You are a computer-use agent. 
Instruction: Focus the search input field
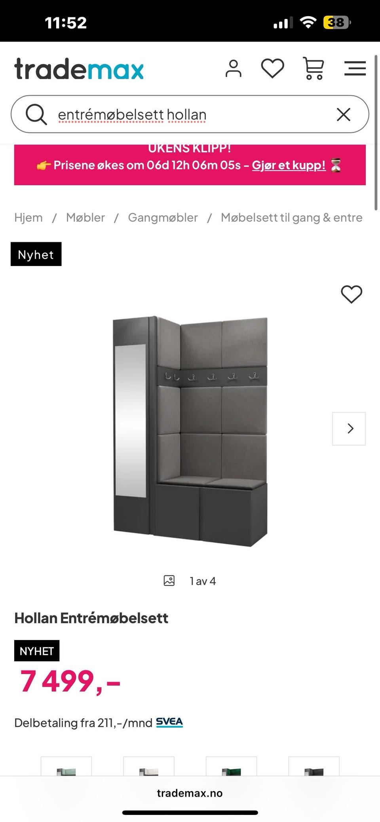click(190, 114)
